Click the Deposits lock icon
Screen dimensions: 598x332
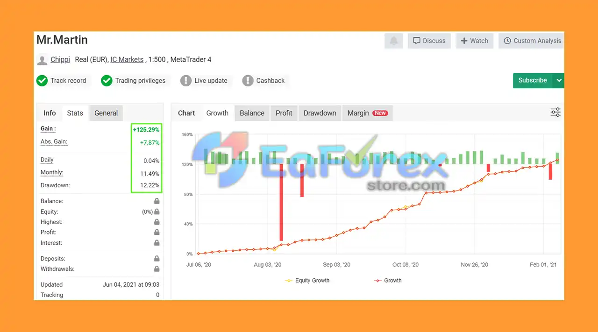point(157,259)
